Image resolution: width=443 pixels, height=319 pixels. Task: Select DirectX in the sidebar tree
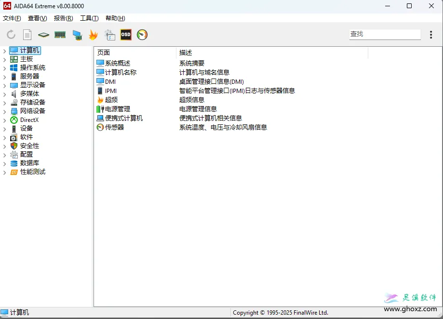(x=29, y=120)
